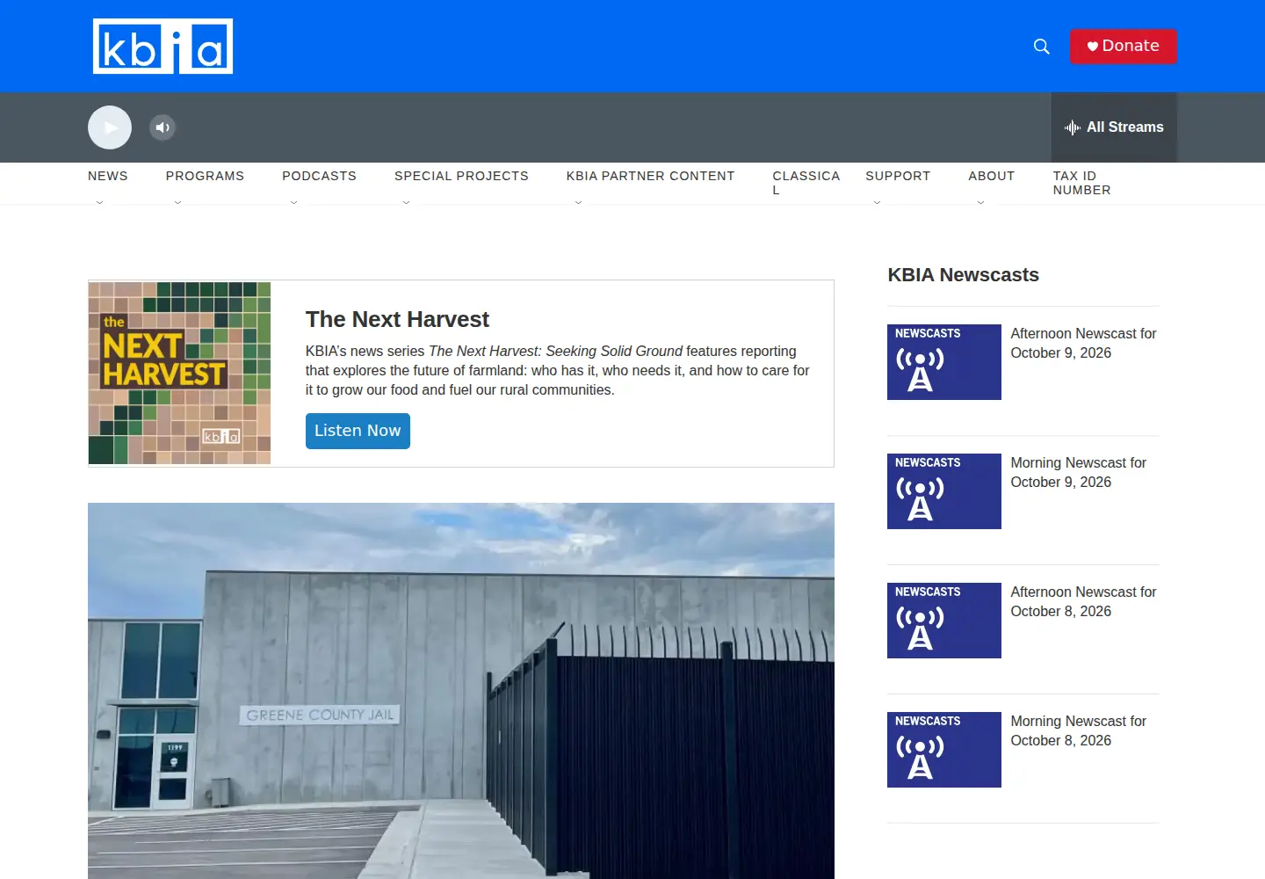Click Newscasts icon for Morning October 9
This screenshot has width=1265, height=879.
coord(944,491)
